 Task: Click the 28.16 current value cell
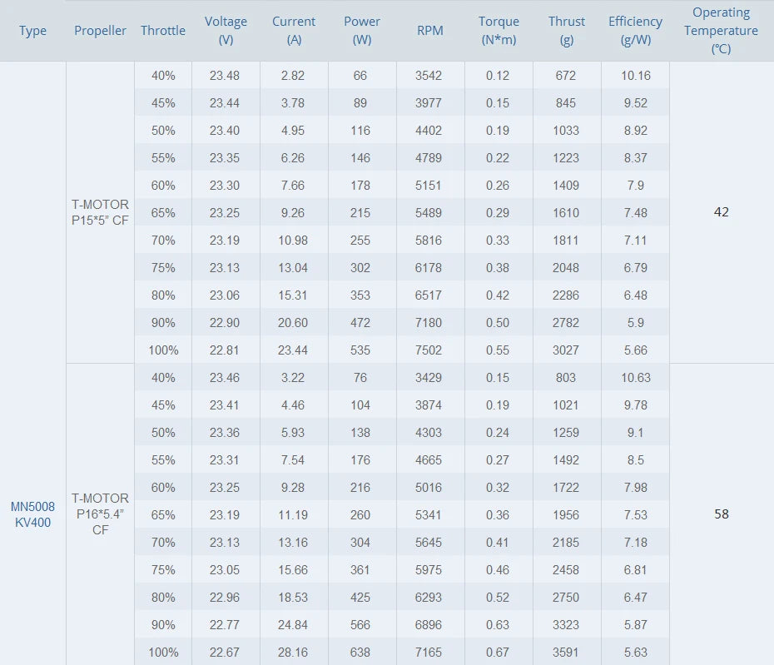[294, 652]
